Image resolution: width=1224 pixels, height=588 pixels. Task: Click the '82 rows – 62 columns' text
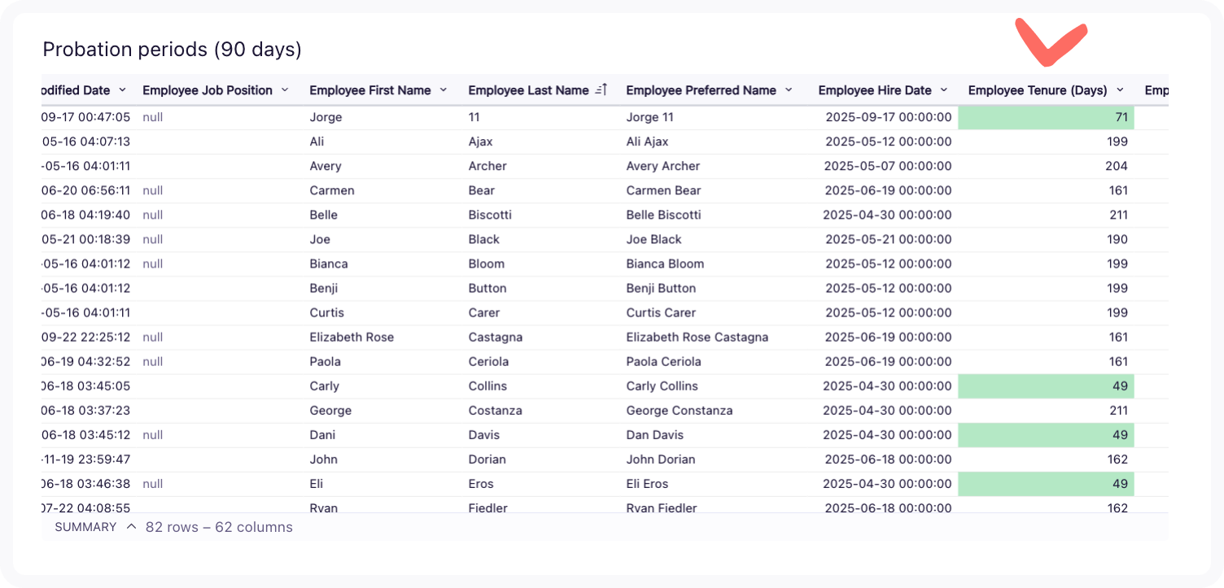point(218,527)
